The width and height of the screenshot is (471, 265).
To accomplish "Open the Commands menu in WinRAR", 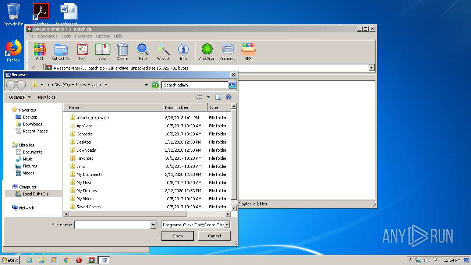I will [47, 36].
